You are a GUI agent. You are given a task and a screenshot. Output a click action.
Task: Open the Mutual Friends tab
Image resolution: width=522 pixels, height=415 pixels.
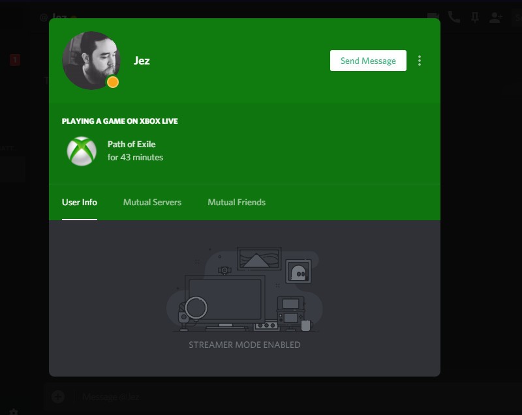(x=236, y=202)
